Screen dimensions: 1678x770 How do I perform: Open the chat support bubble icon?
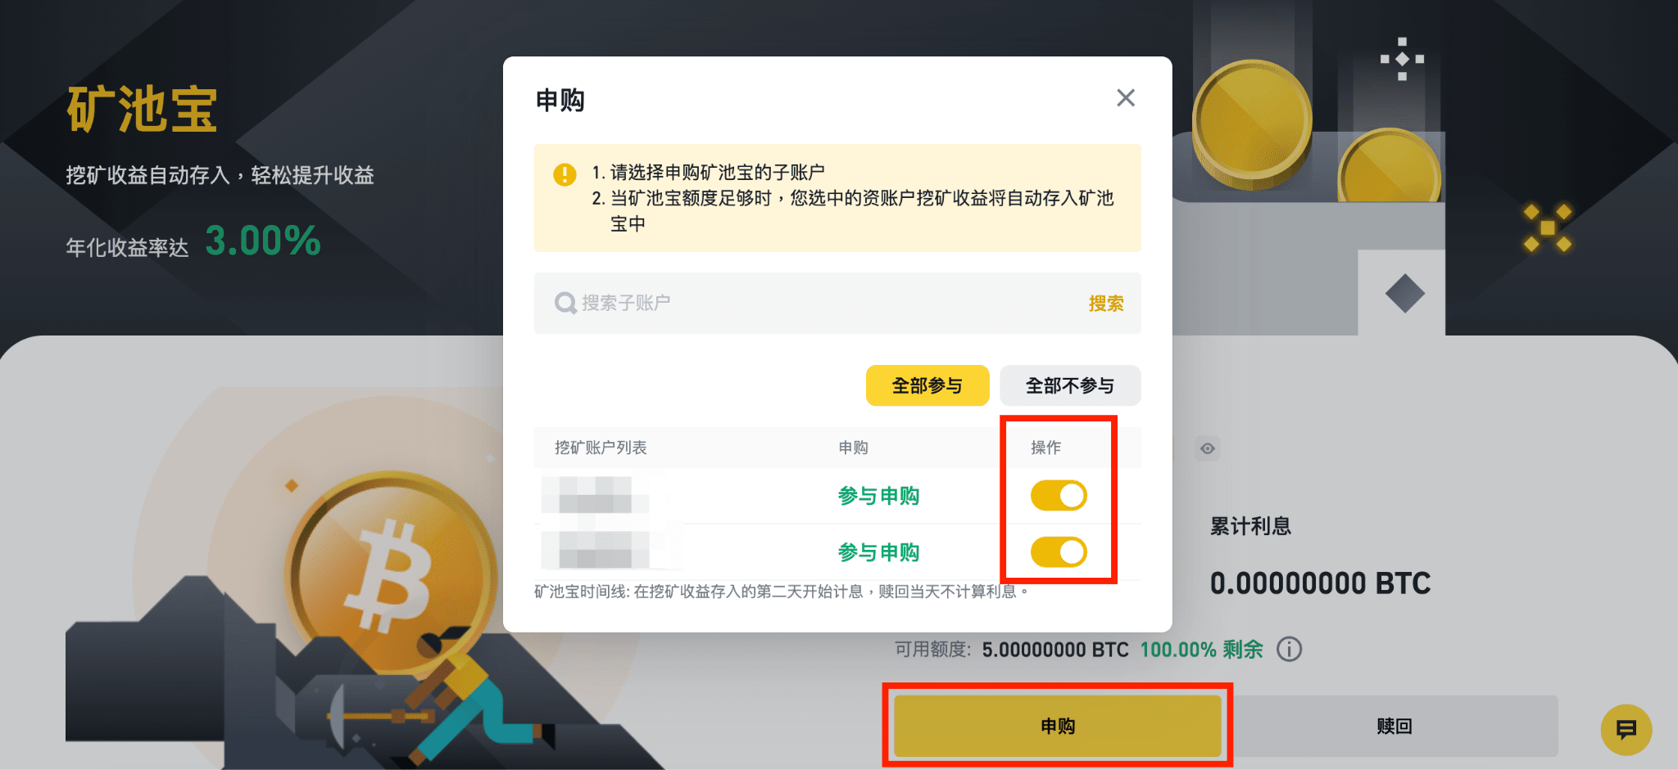click(1626, 729)
